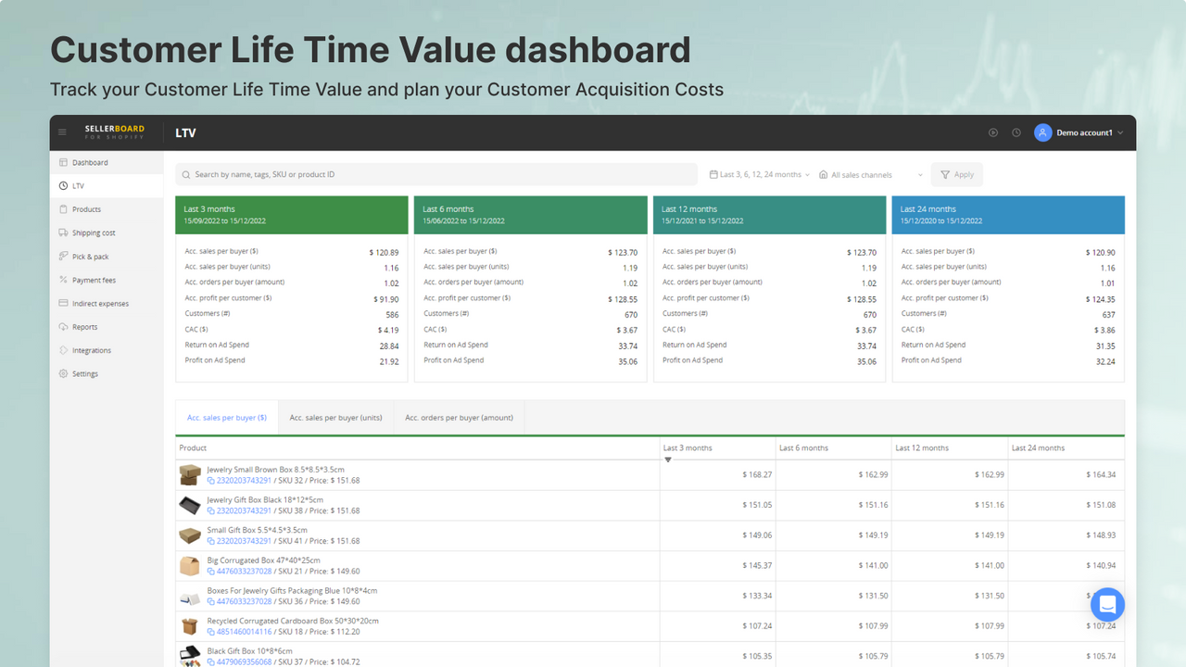Copy ID icon for Big Corrugated Box
Screen dimensions: 1186x667
coord(211,572)
